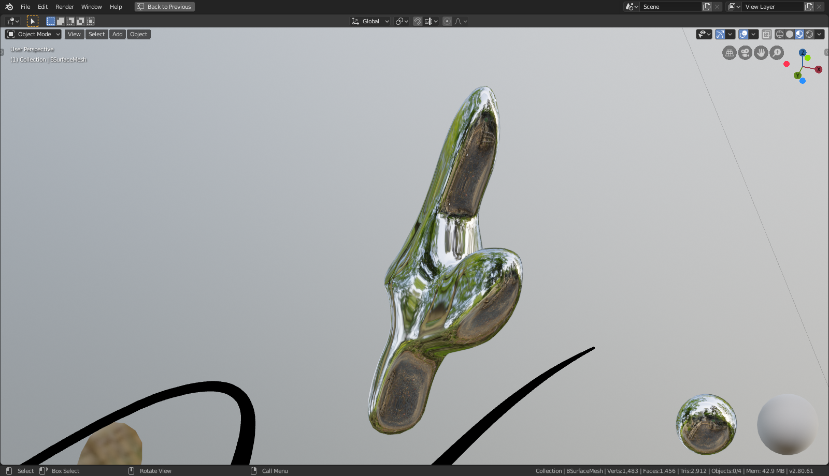This screenshot has height=476, width=829.
Task: Open gizmo options dropdown arrow
Action: 730,34
